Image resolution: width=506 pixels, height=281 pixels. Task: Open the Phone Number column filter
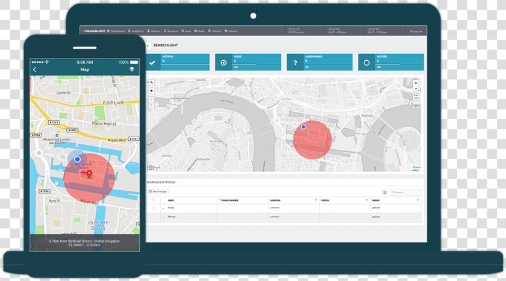pos(220,200)
